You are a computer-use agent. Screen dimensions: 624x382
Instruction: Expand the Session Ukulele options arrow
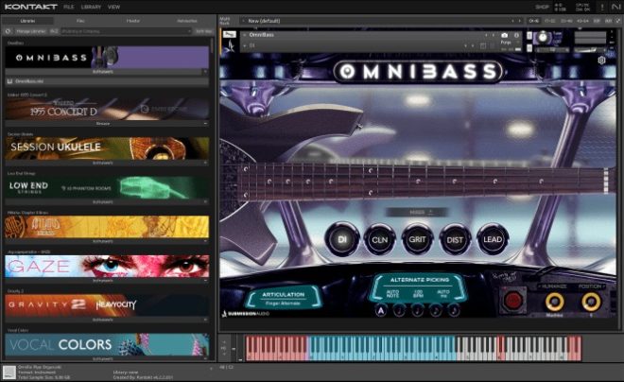(205, 163)
